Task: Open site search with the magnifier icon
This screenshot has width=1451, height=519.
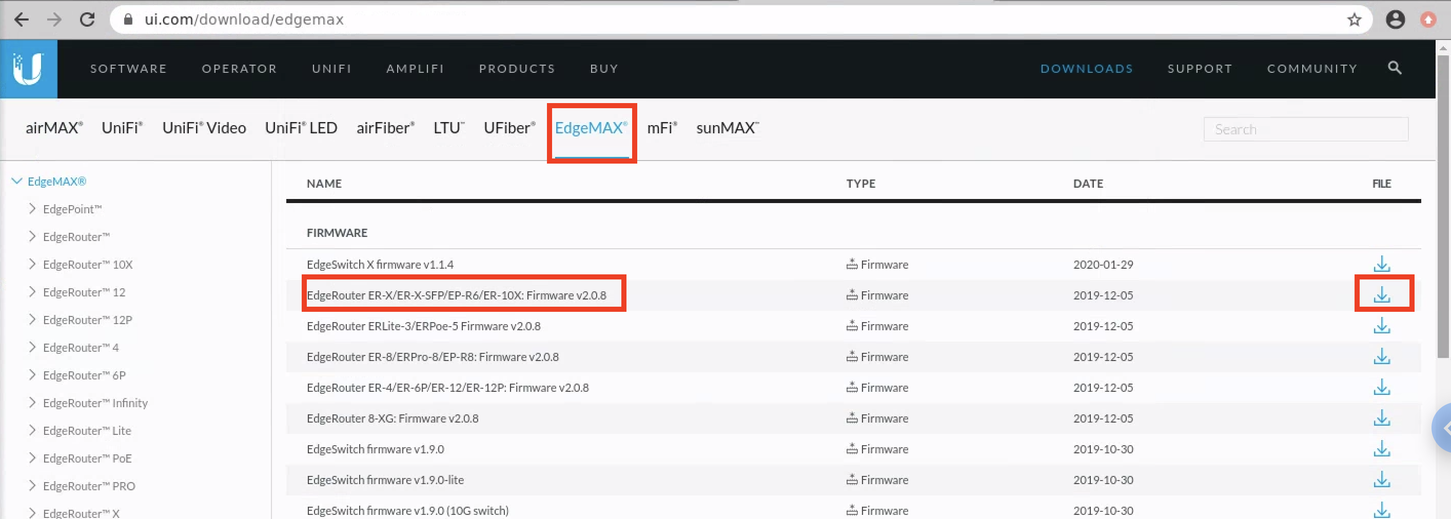Action: [x=1395, y=68]
